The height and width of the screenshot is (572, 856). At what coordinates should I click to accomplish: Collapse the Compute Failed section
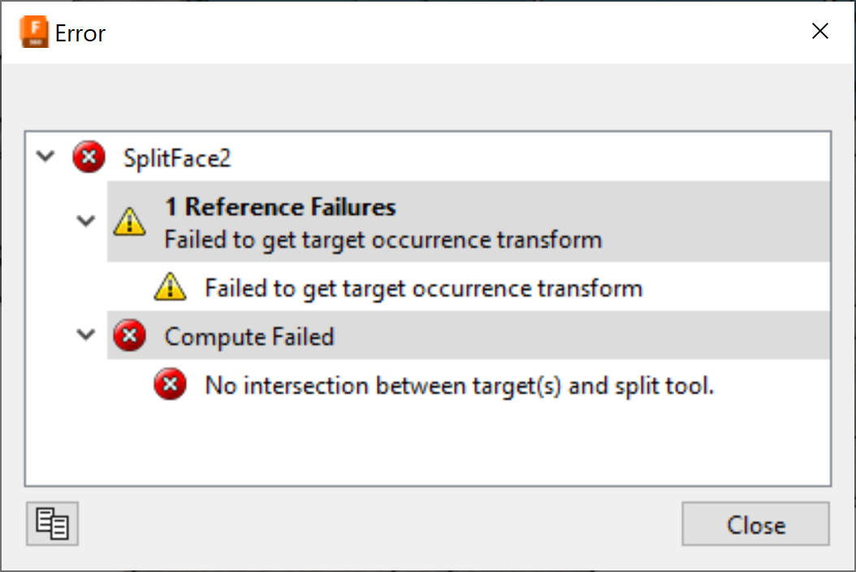point(85,334)
